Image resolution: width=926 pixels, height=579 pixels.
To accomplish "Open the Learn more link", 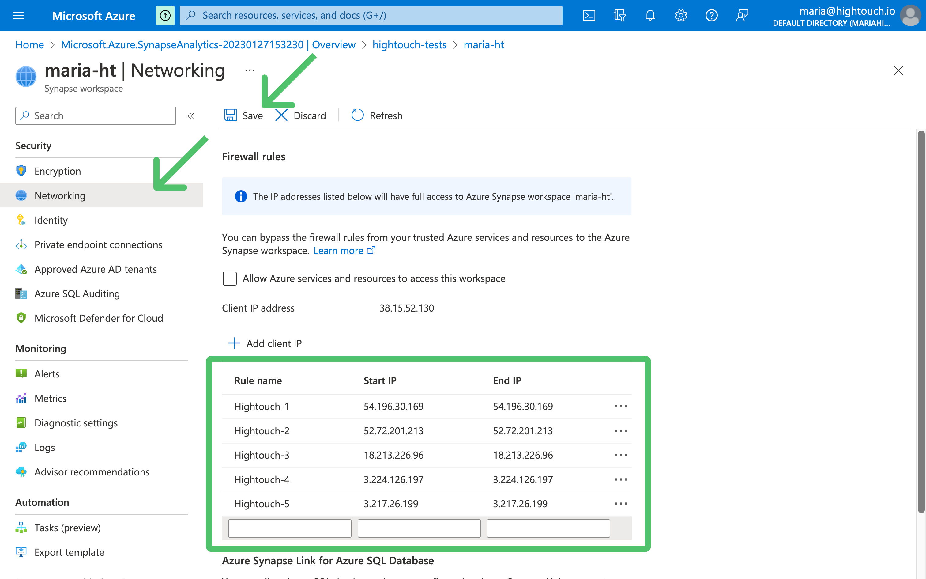I will pos(339,251).
